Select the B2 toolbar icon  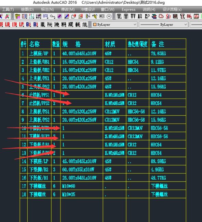28,25
